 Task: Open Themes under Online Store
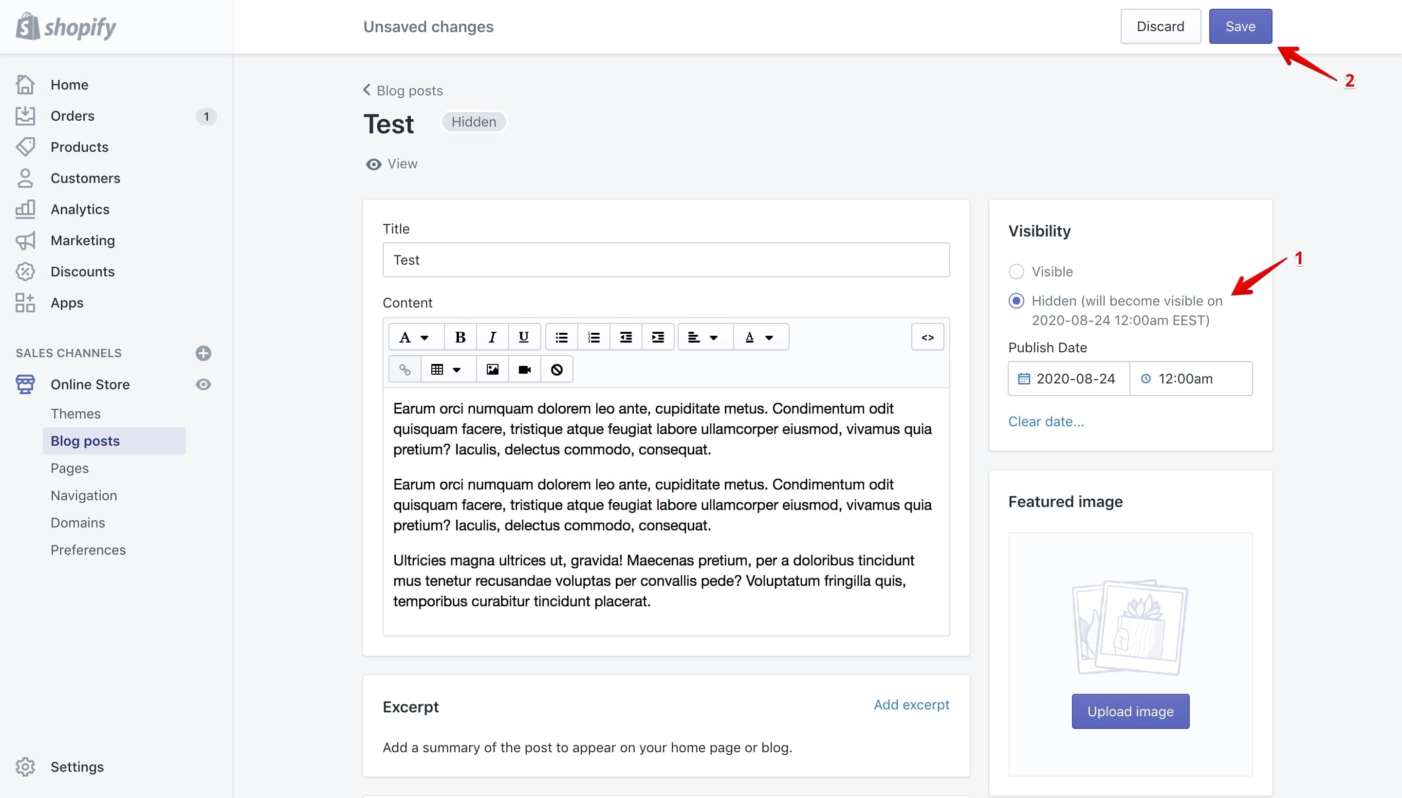click(75, 414)
